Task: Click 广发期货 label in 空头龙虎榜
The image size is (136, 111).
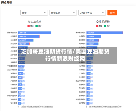Action: pos(82,73)
